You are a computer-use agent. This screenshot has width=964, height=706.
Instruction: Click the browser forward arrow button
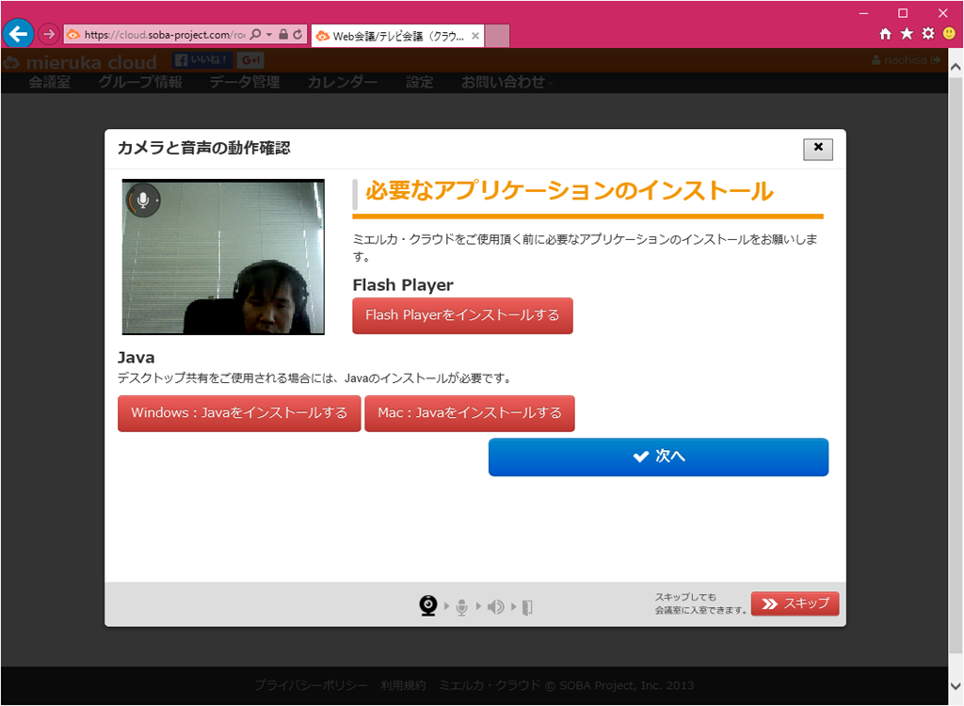point(49,35)
